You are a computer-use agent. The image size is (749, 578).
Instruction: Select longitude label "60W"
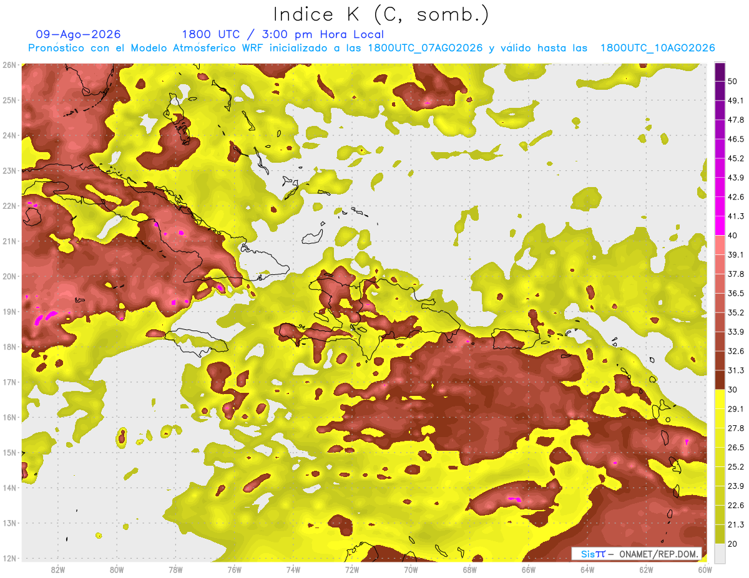(x=705, y=569)
